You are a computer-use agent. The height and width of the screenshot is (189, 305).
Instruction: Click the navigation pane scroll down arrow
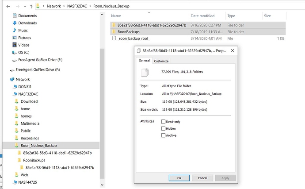click(102, 185)
